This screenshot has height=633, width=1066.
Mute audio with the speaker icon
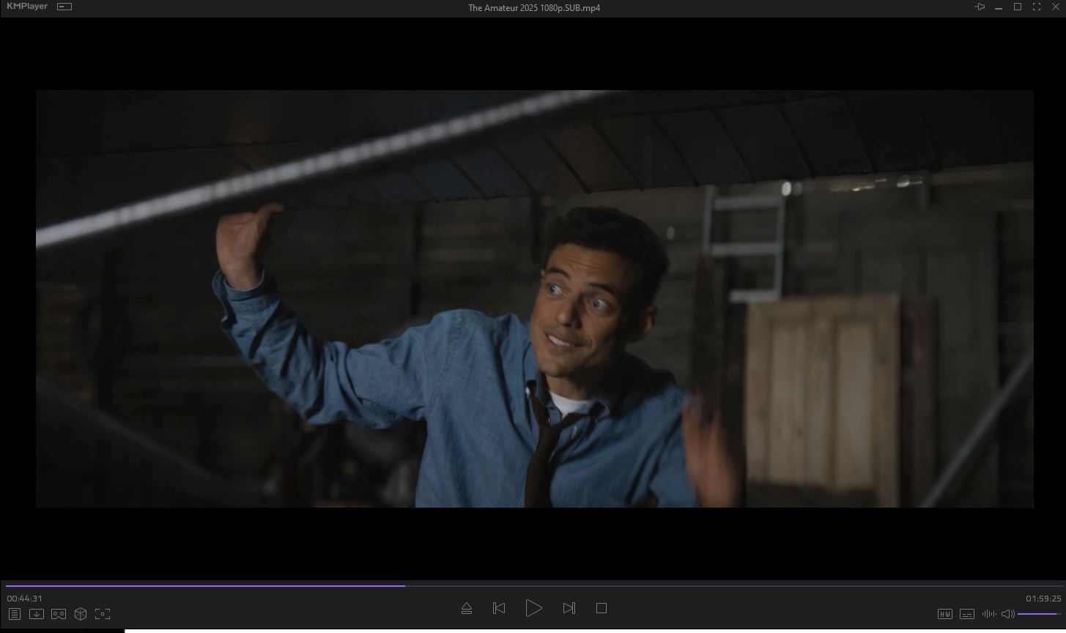pos(1007,614)
